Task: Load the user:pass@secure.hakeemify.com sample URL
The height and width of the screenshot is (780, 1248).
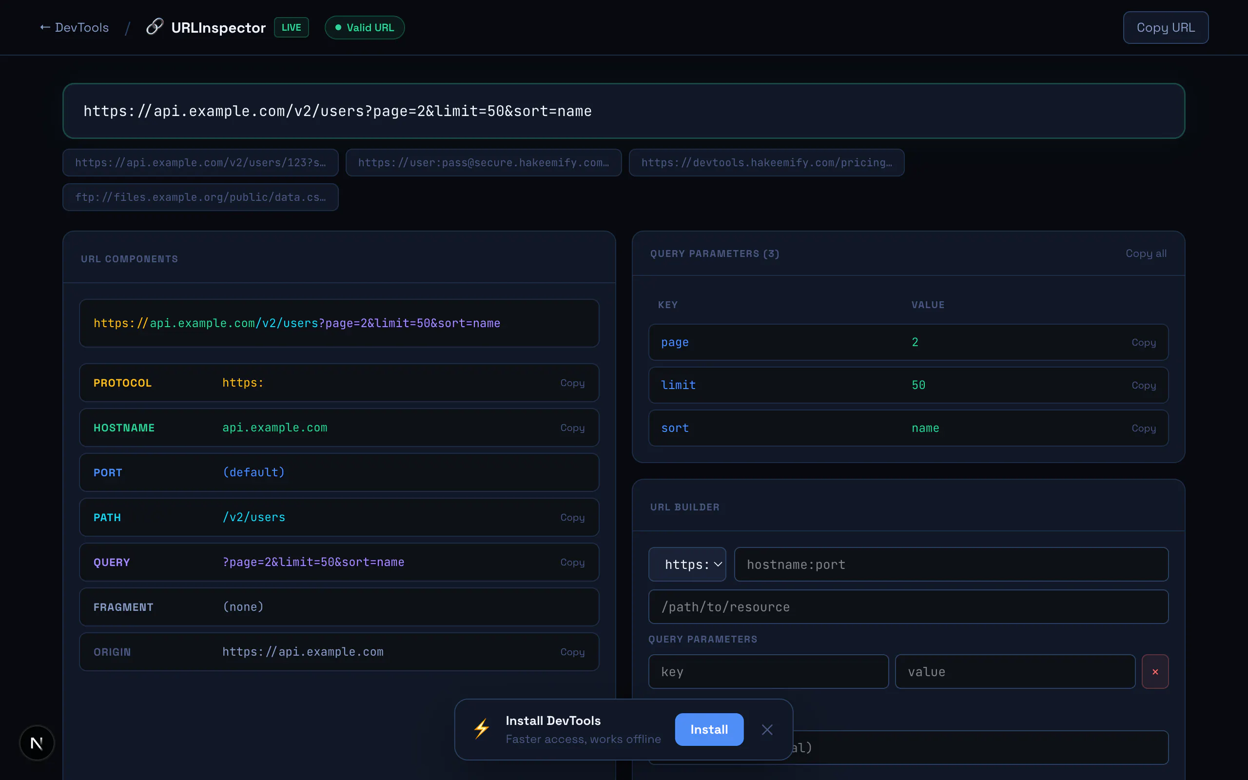Action: click(x=483, y=162)
